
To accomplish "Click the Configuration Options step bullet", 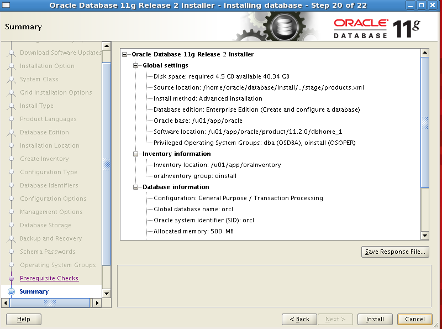I will pos(11,199).
